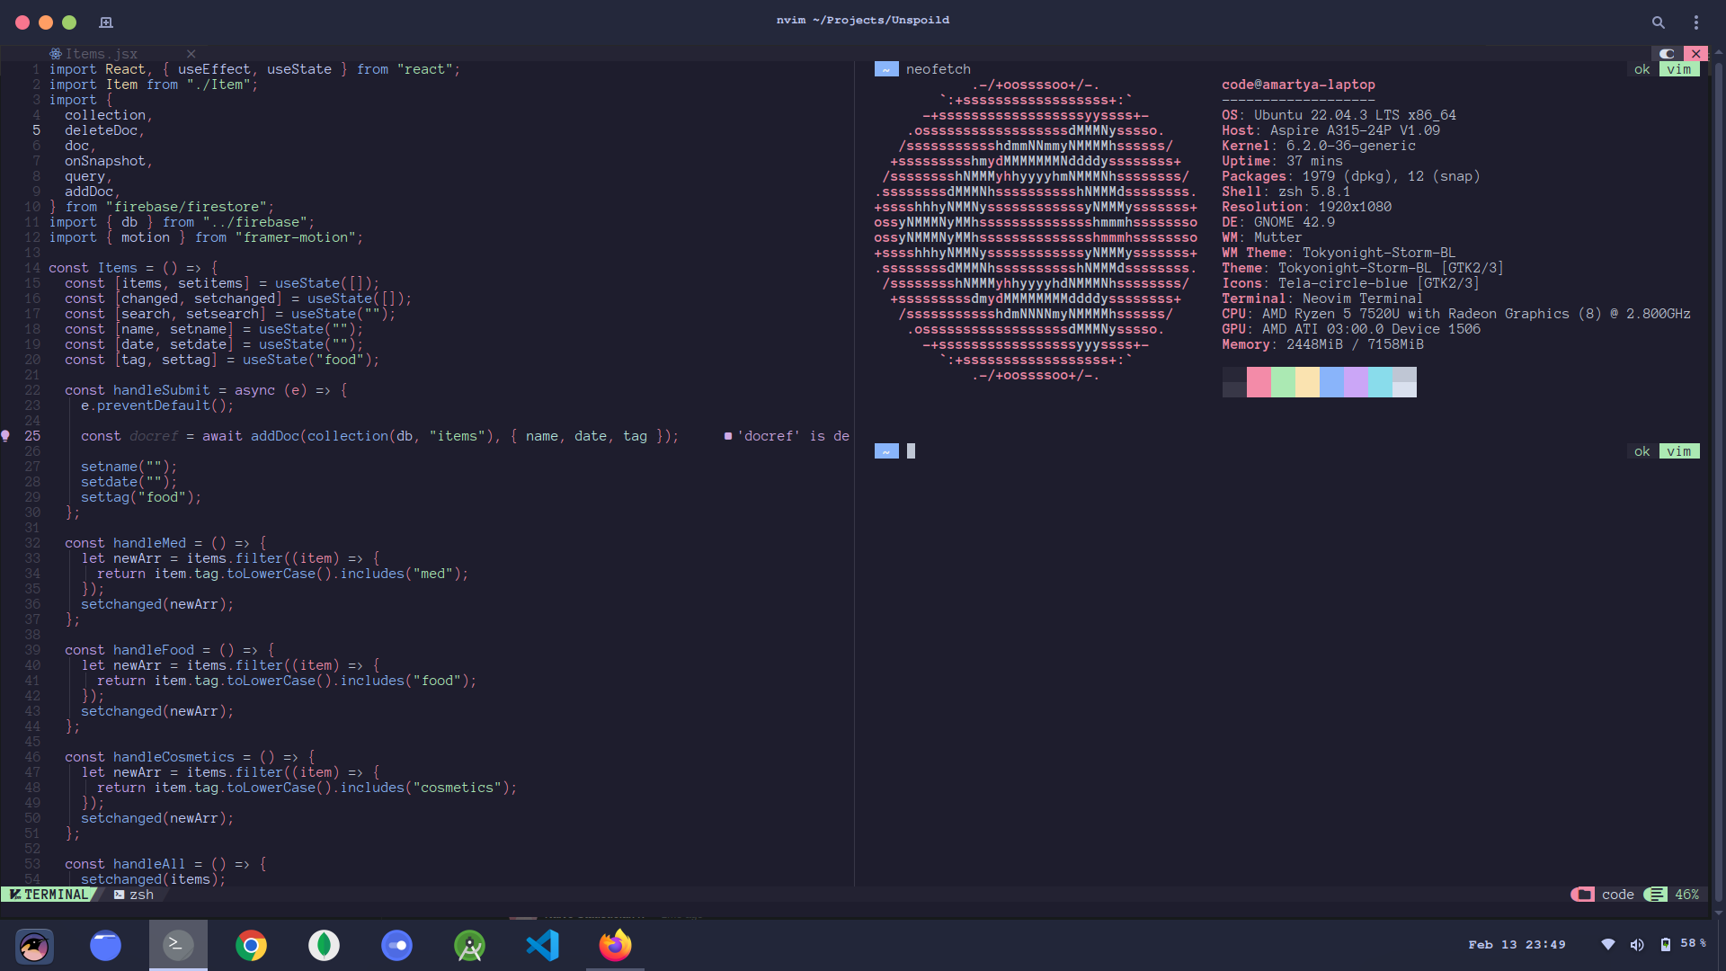Focus the Terminal app in the taskbar

[x=178, y=944]
